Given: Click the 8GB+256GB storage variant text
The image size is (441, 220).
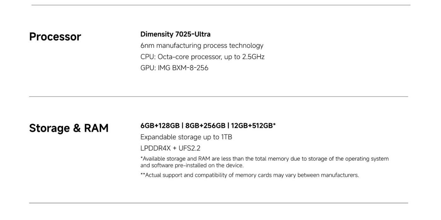Looking at the screenshot, I should (205, 126).
